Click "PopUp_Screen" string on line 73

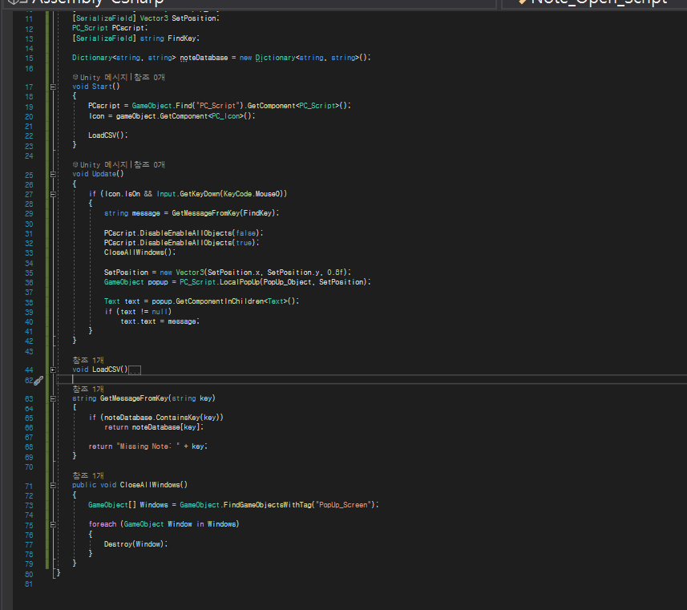[x=343, y=505]
